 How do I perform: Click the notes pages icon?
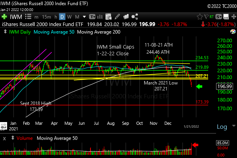click(x=126, y=17)
